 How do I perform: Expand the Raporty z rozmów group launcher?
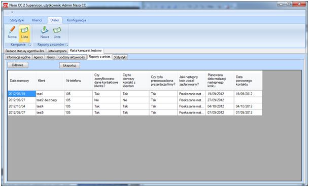pyautogui.click(x=66, y=45)
